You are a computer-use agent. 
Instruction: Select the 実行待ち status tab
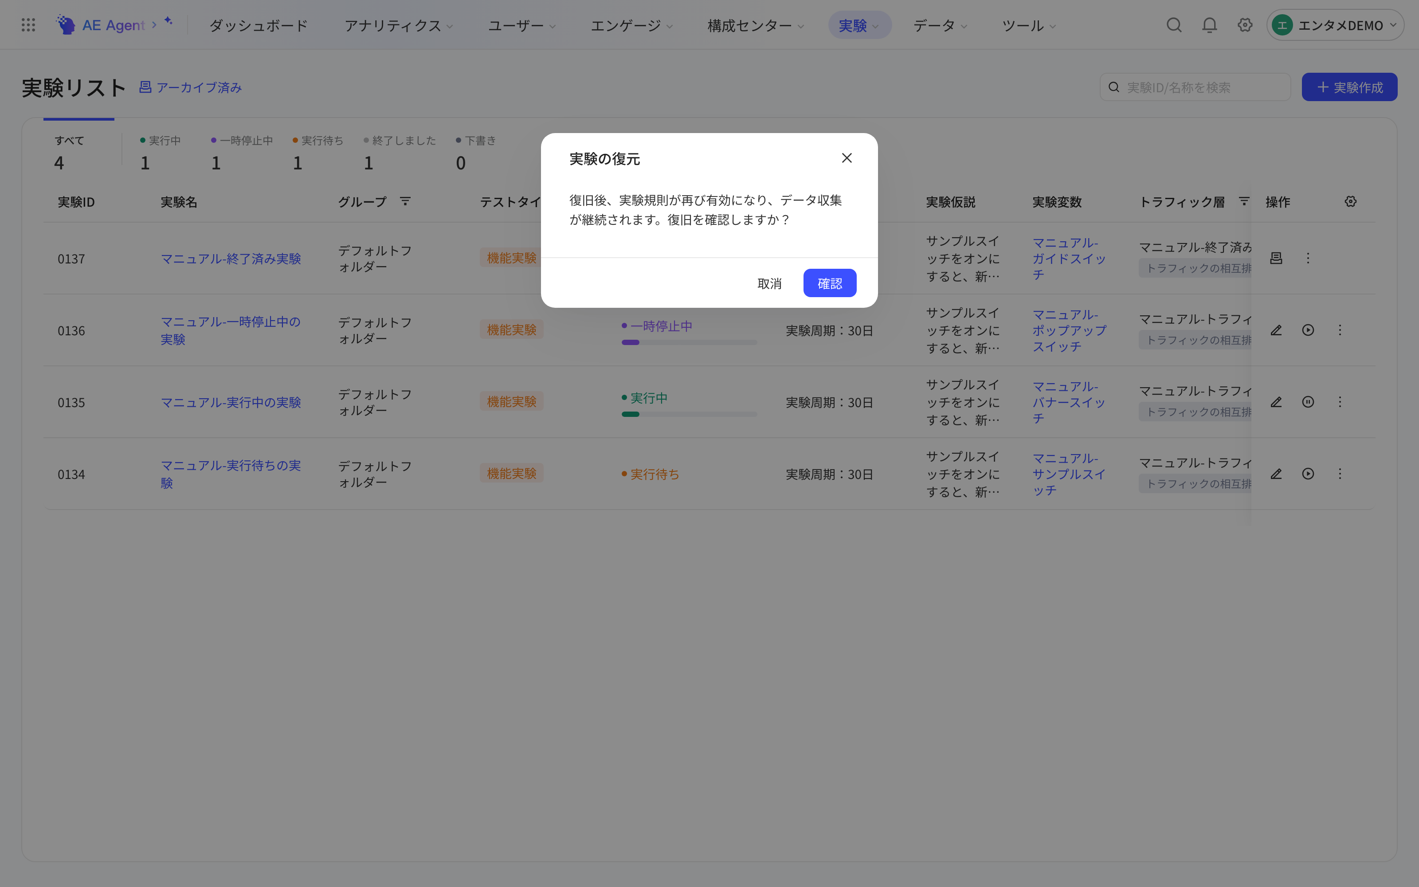(318, 152)
